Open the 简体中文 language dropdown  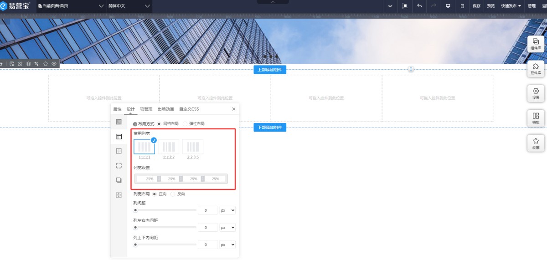click(x=129, y=6)
